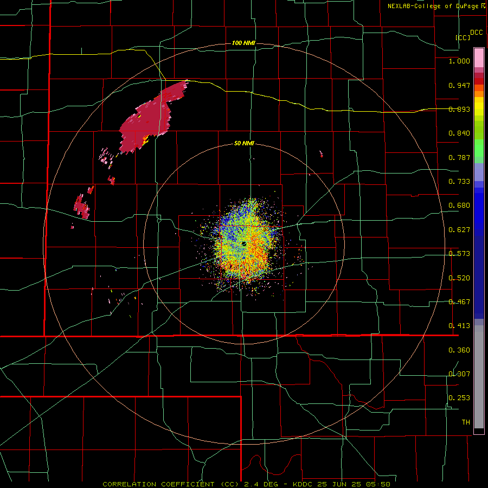
Task: Click the 0.307 color scale value
Action: coord(459,374)
